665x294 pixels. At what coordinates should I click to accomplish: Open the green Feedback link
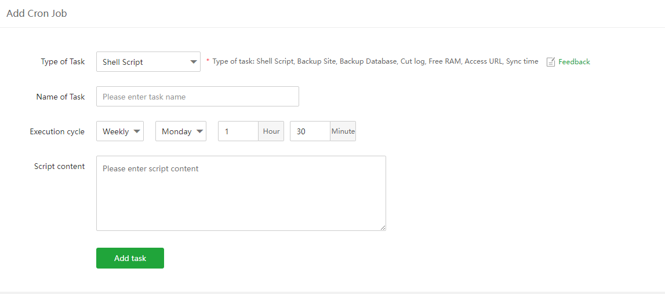click(574, 62)
